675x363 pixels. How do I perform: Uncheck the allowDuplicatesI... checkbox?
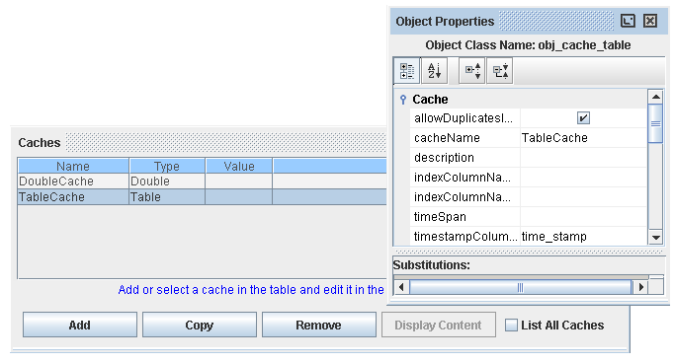point(583,118)
